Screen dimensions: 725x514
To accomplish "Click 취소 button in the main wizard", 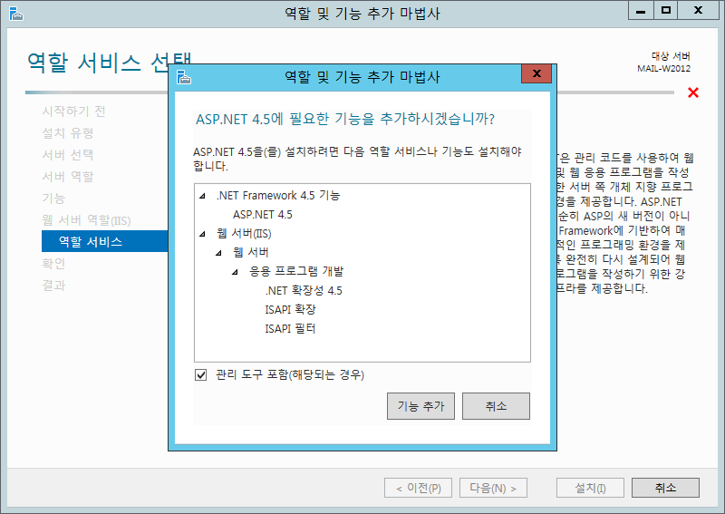I will [x=665, y=488].
